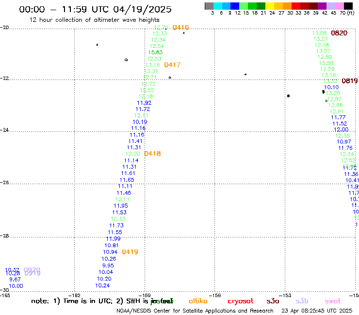The height and width of the screenshot is (315, 359).
Task: Click the 9.67 wave height value
Action: click(x=15, y=280)
